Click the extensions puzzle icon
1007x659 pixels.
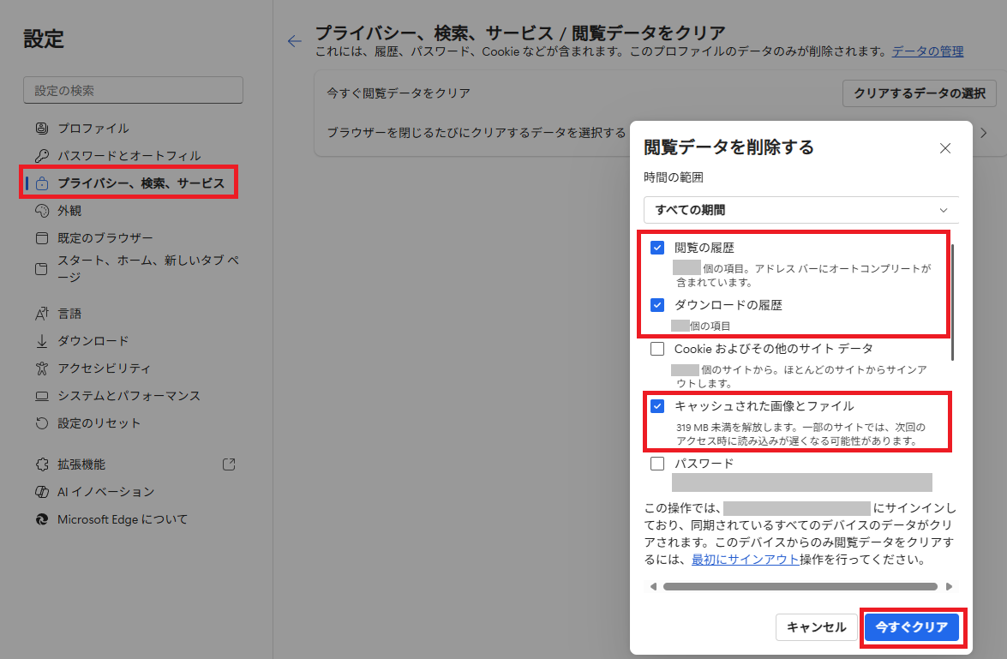tap(42, 464)
